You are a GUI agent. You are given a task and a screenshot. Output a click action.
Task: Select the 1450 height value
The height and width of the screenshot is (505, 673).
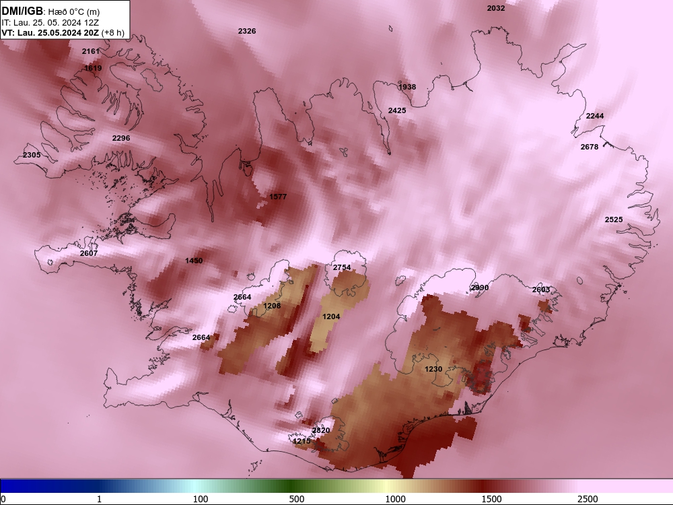coord(194,260)
